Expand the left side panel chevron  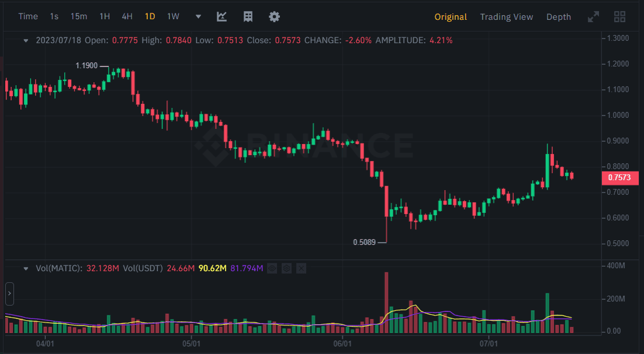point(9,294)
